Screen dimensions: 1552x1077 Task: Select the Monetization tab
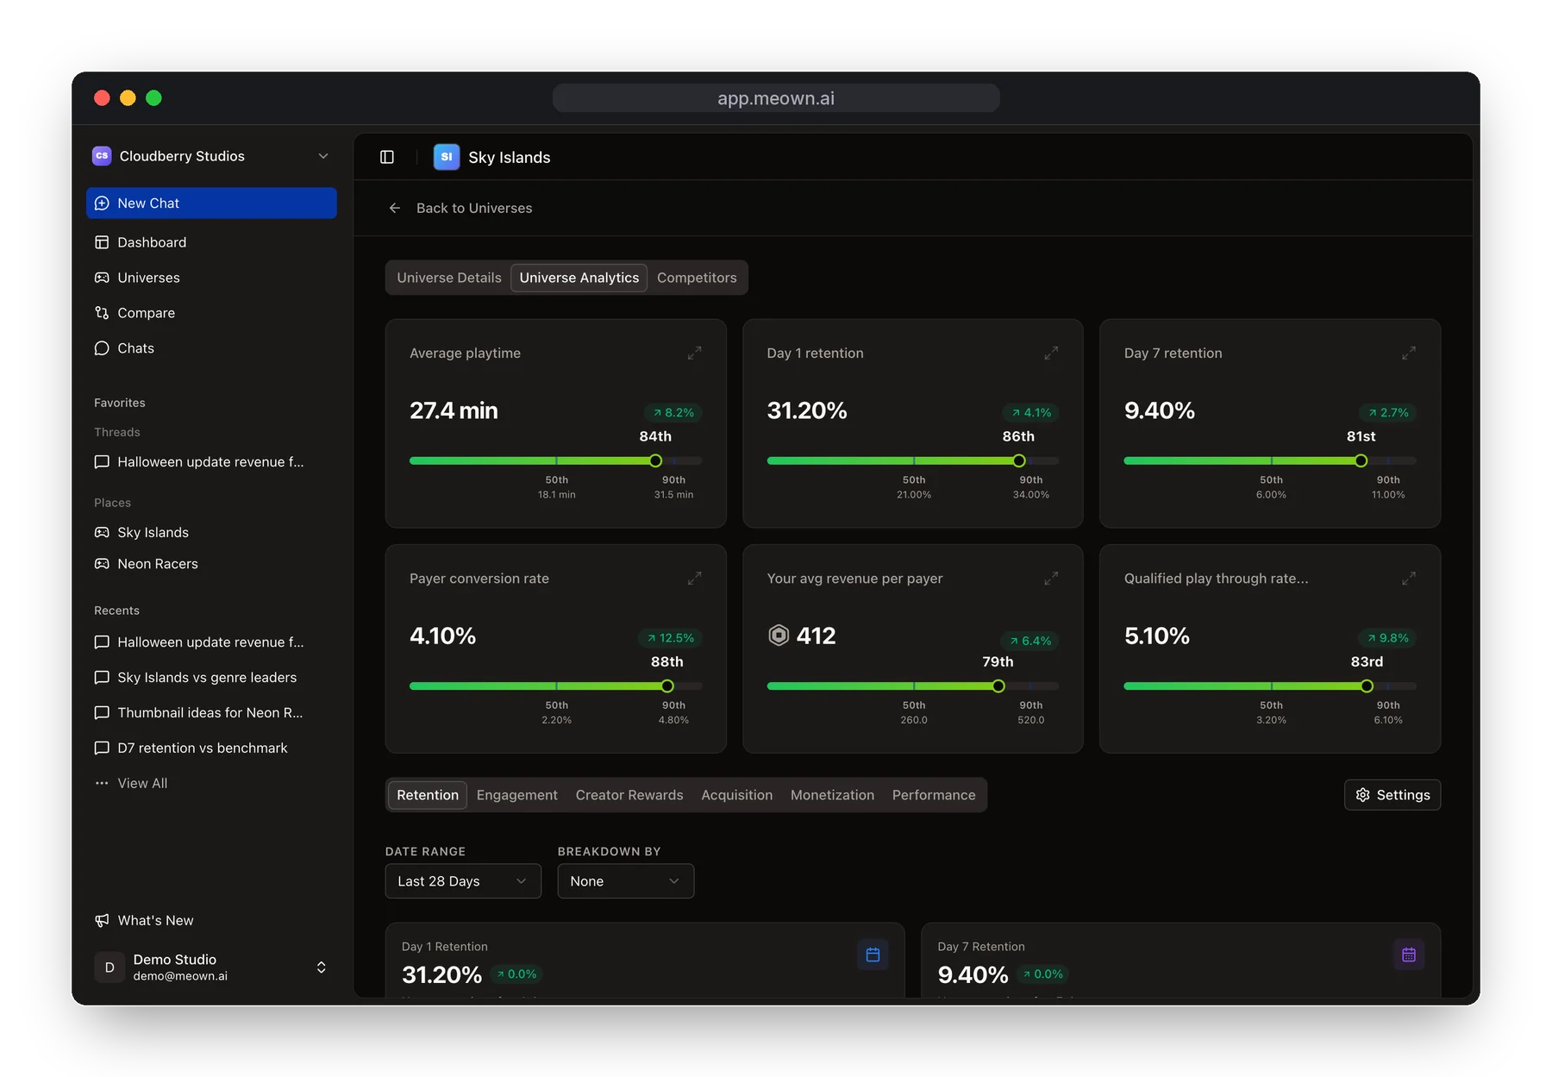click(x=832, y=795)
